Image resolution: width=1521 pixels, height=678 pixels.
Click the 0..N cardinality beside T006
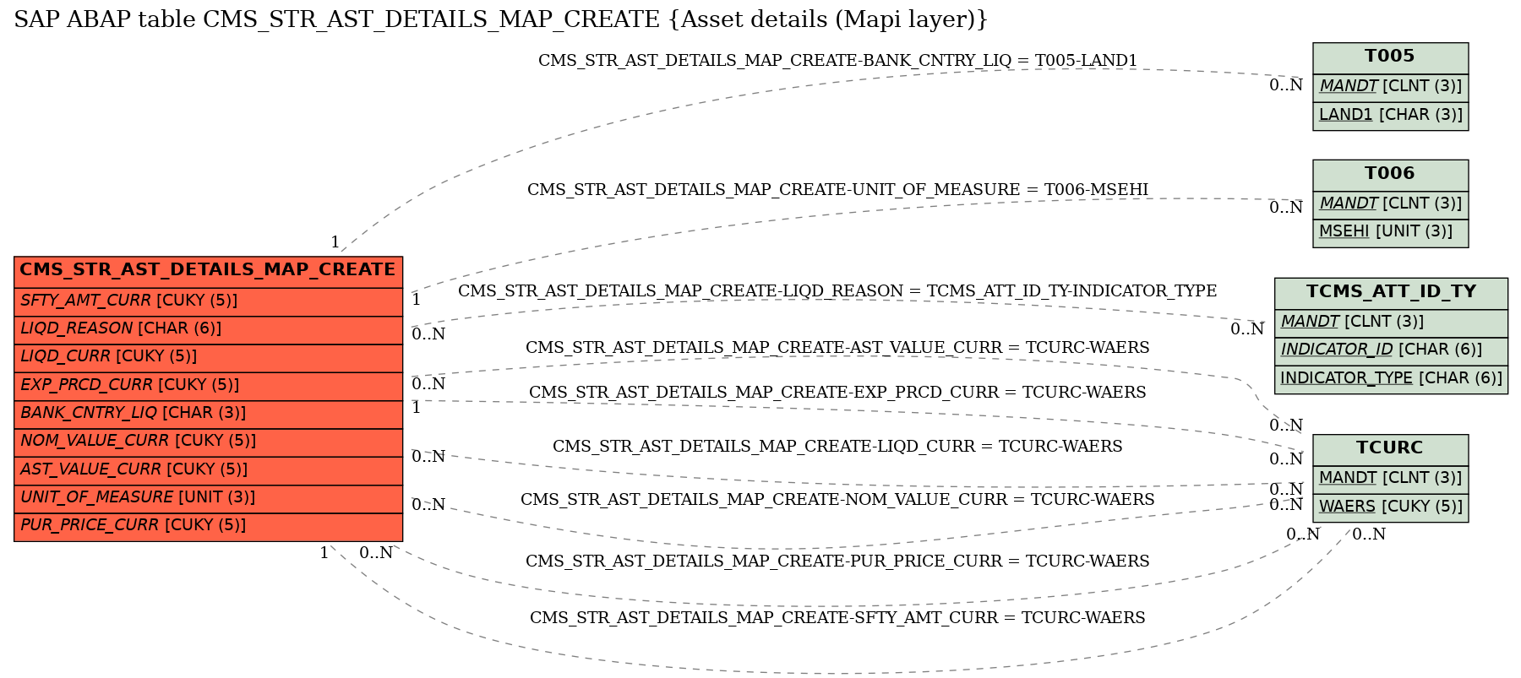(x=1286, y=208)
